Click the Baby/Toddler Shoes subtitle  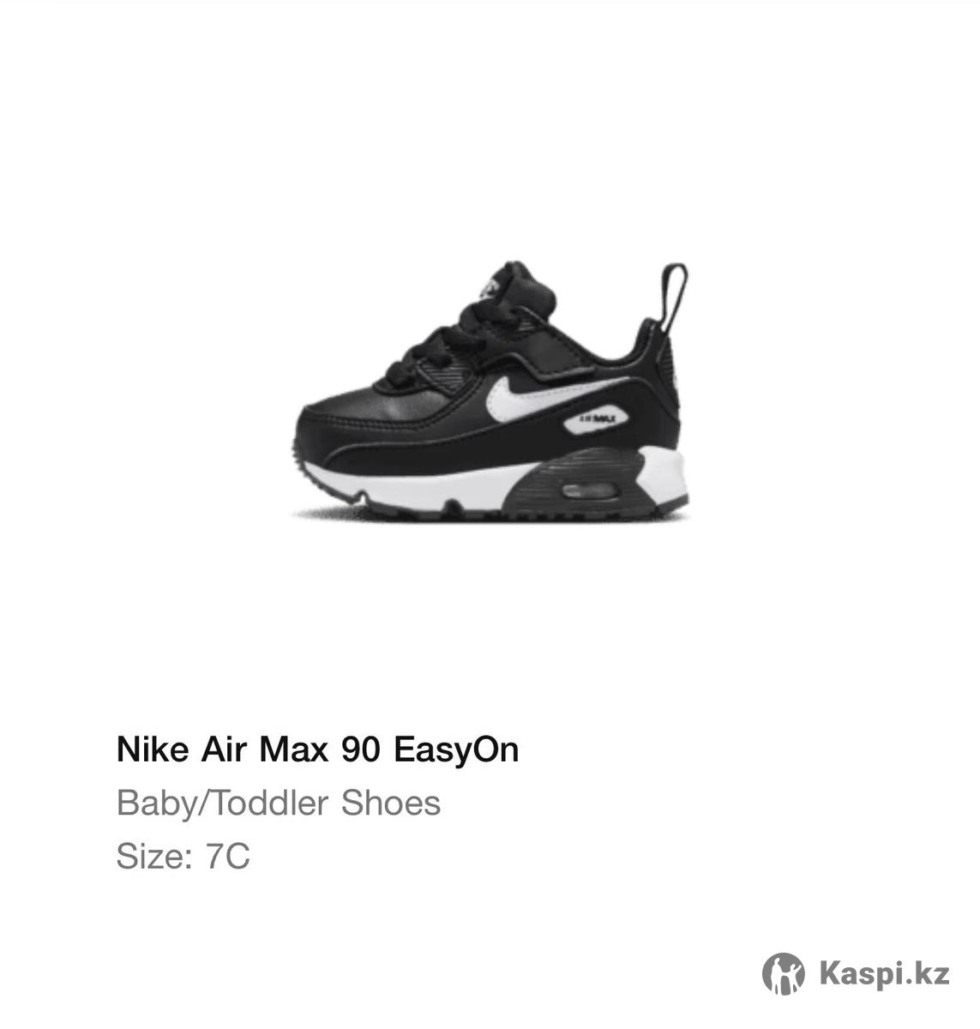coord(279,803)
